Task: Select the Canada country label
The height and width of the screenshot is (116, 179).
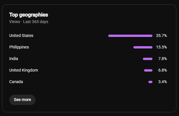Action: (16, 82)
